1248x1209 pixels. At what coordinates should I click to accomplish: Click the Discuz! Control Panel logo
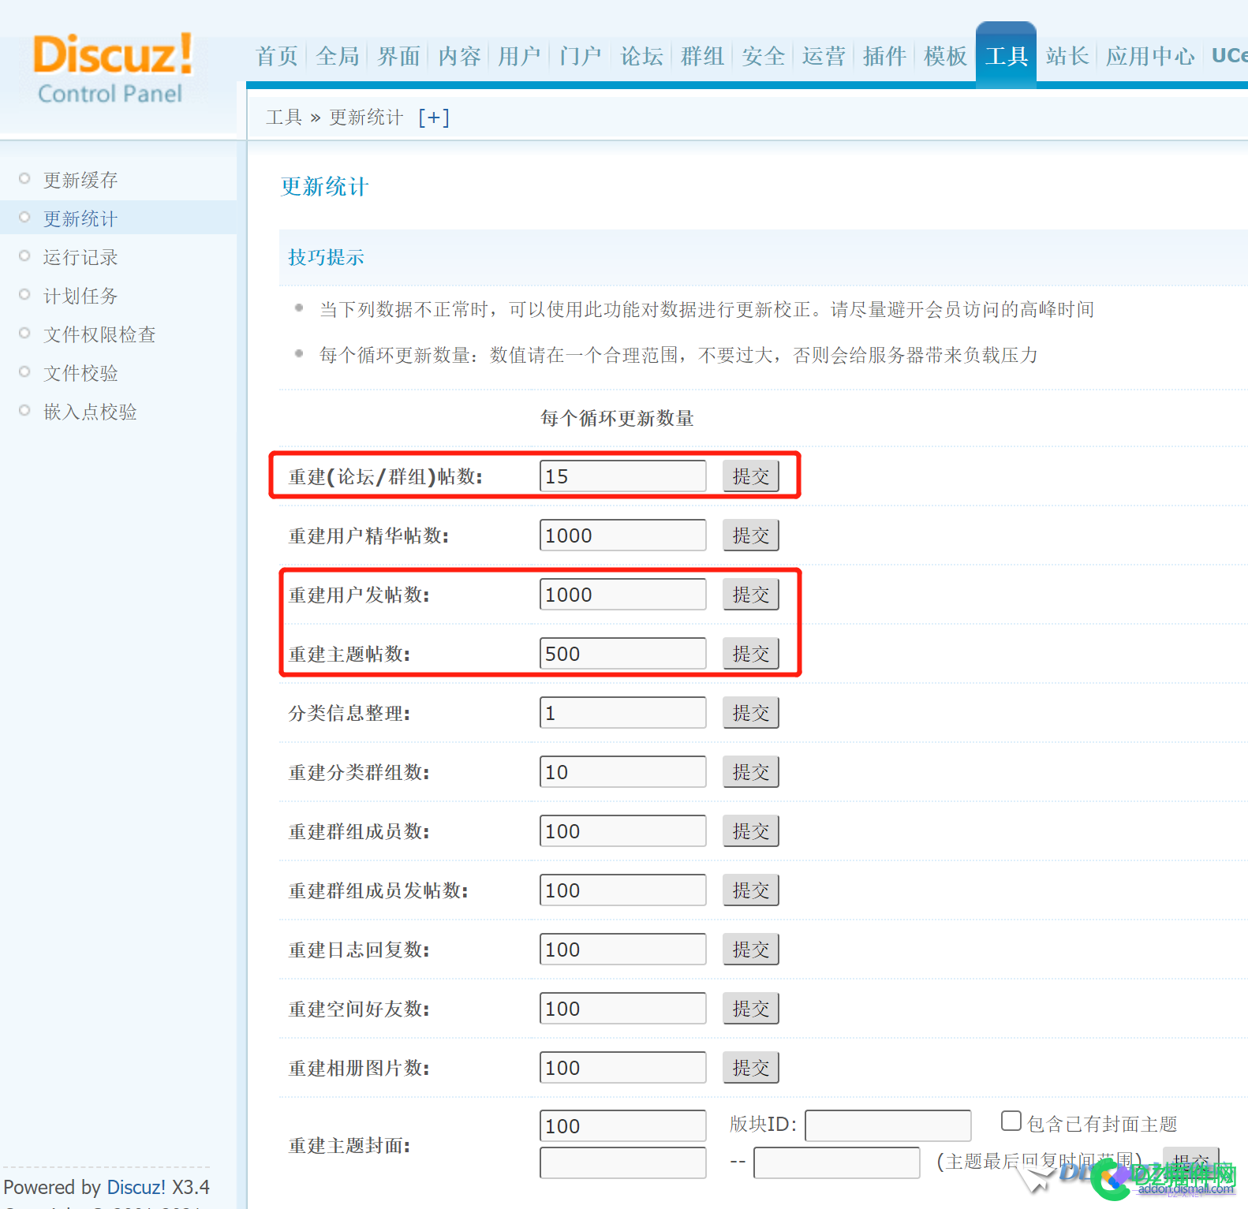click(111, 69)
